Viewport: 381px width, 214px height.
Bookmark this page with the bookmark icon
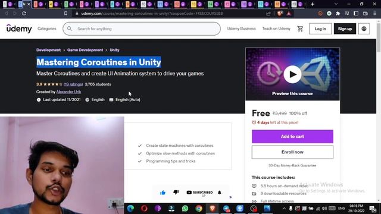tap(65, 14)
